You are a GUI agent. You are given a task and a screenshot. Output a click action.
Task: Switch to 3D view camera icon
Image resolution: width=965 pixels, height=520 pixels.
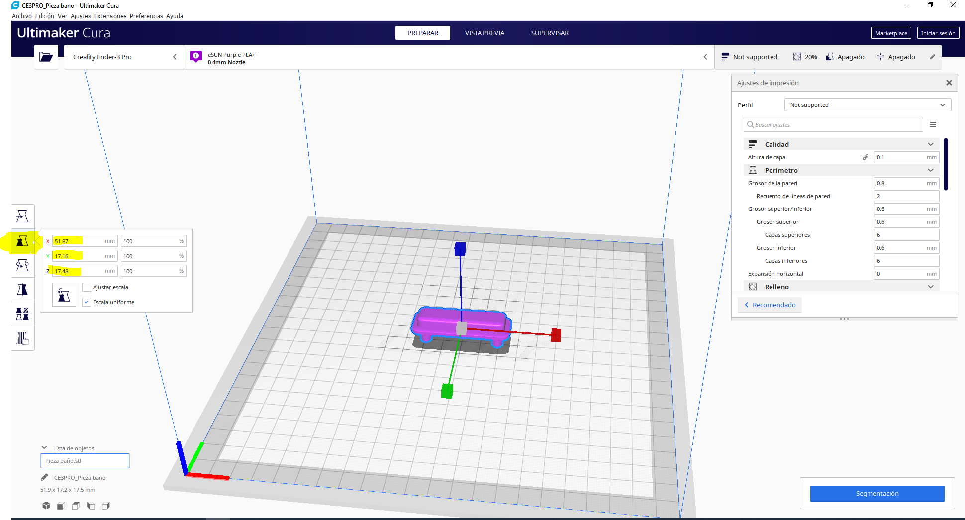click(46, 506)
